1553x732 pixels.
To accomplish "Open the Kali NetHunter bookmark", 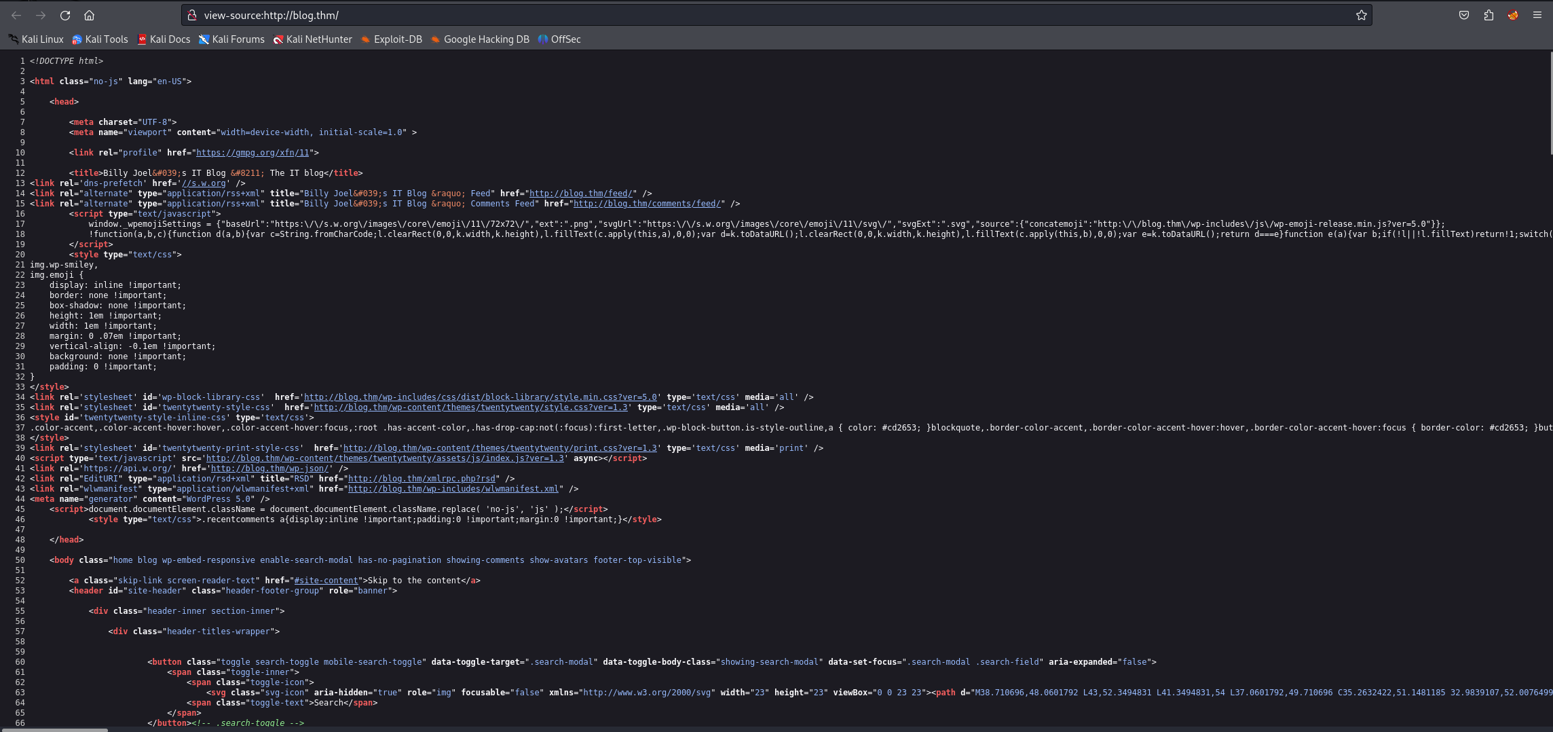I will click(313, 39).
